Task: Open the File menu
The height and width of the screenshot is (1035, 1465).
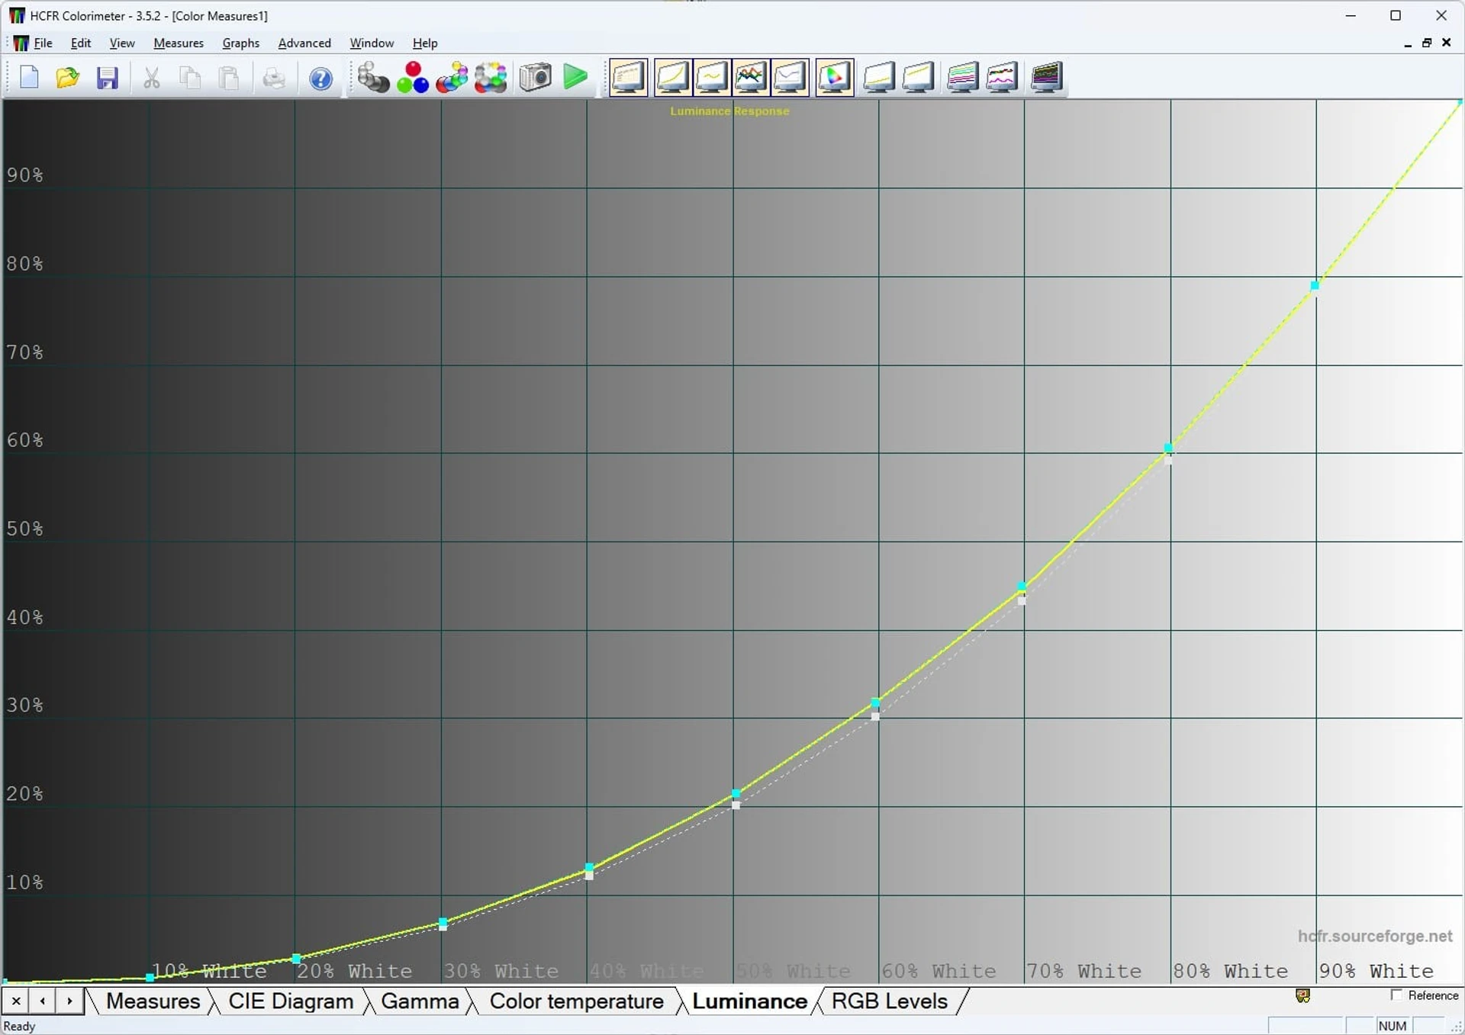Action: pos(43,43)
